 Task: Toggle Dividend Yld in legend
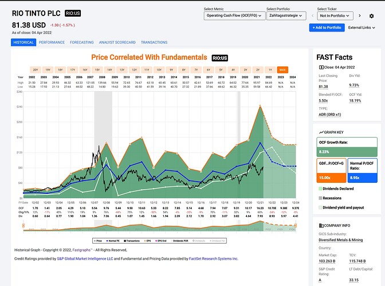(217, 241)
